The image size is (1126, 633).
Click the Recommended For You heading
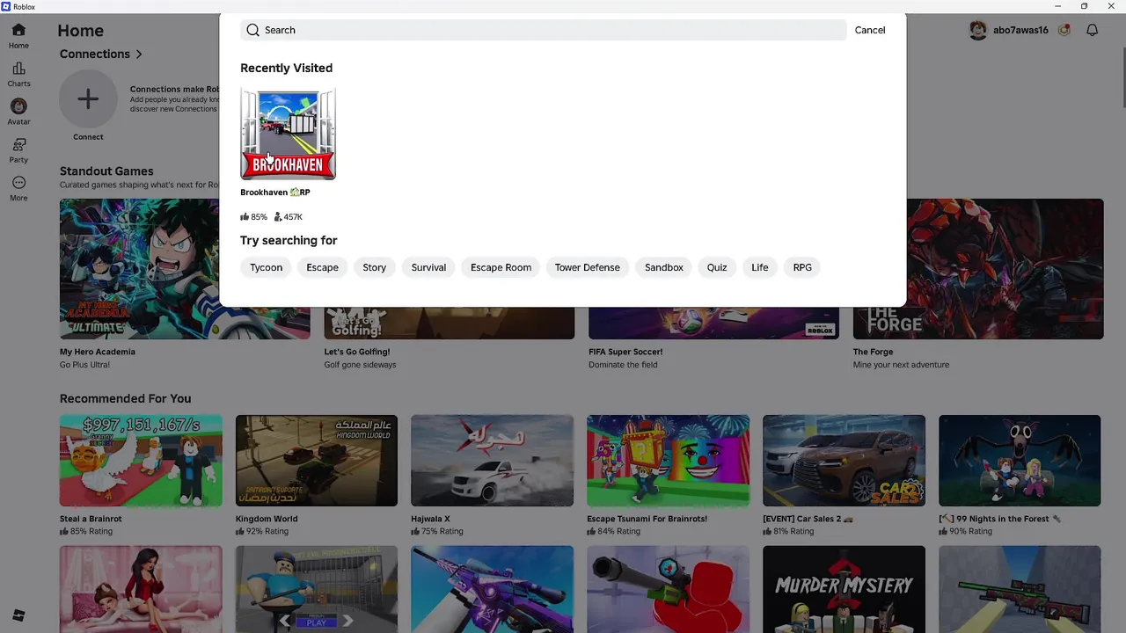pos(125,398)
